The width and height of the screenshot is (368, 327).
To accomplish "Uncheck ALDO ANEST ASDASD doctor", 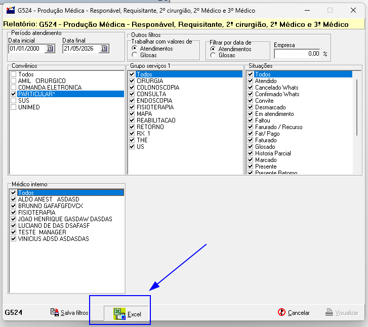I will tap(13, 199).
